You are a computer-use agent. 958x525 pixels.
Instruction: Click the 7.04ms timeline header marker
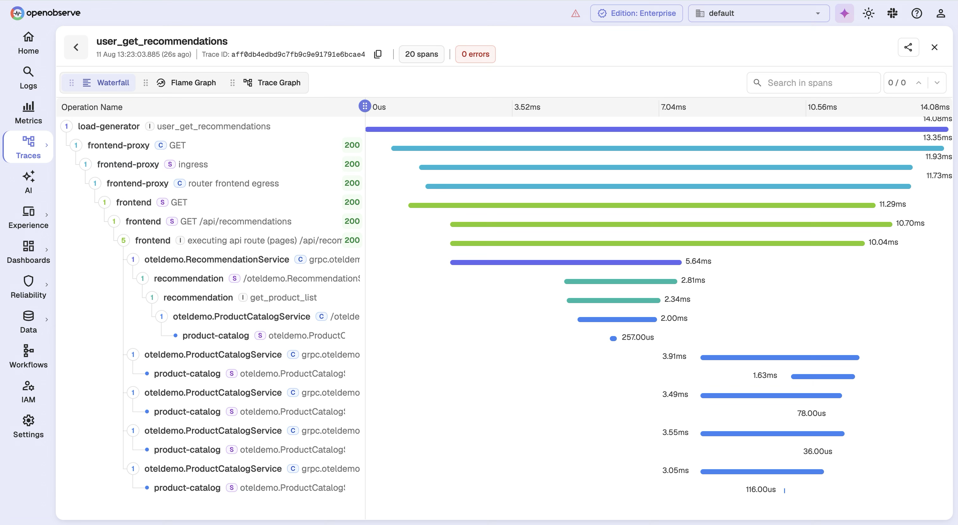pos(673,107)
